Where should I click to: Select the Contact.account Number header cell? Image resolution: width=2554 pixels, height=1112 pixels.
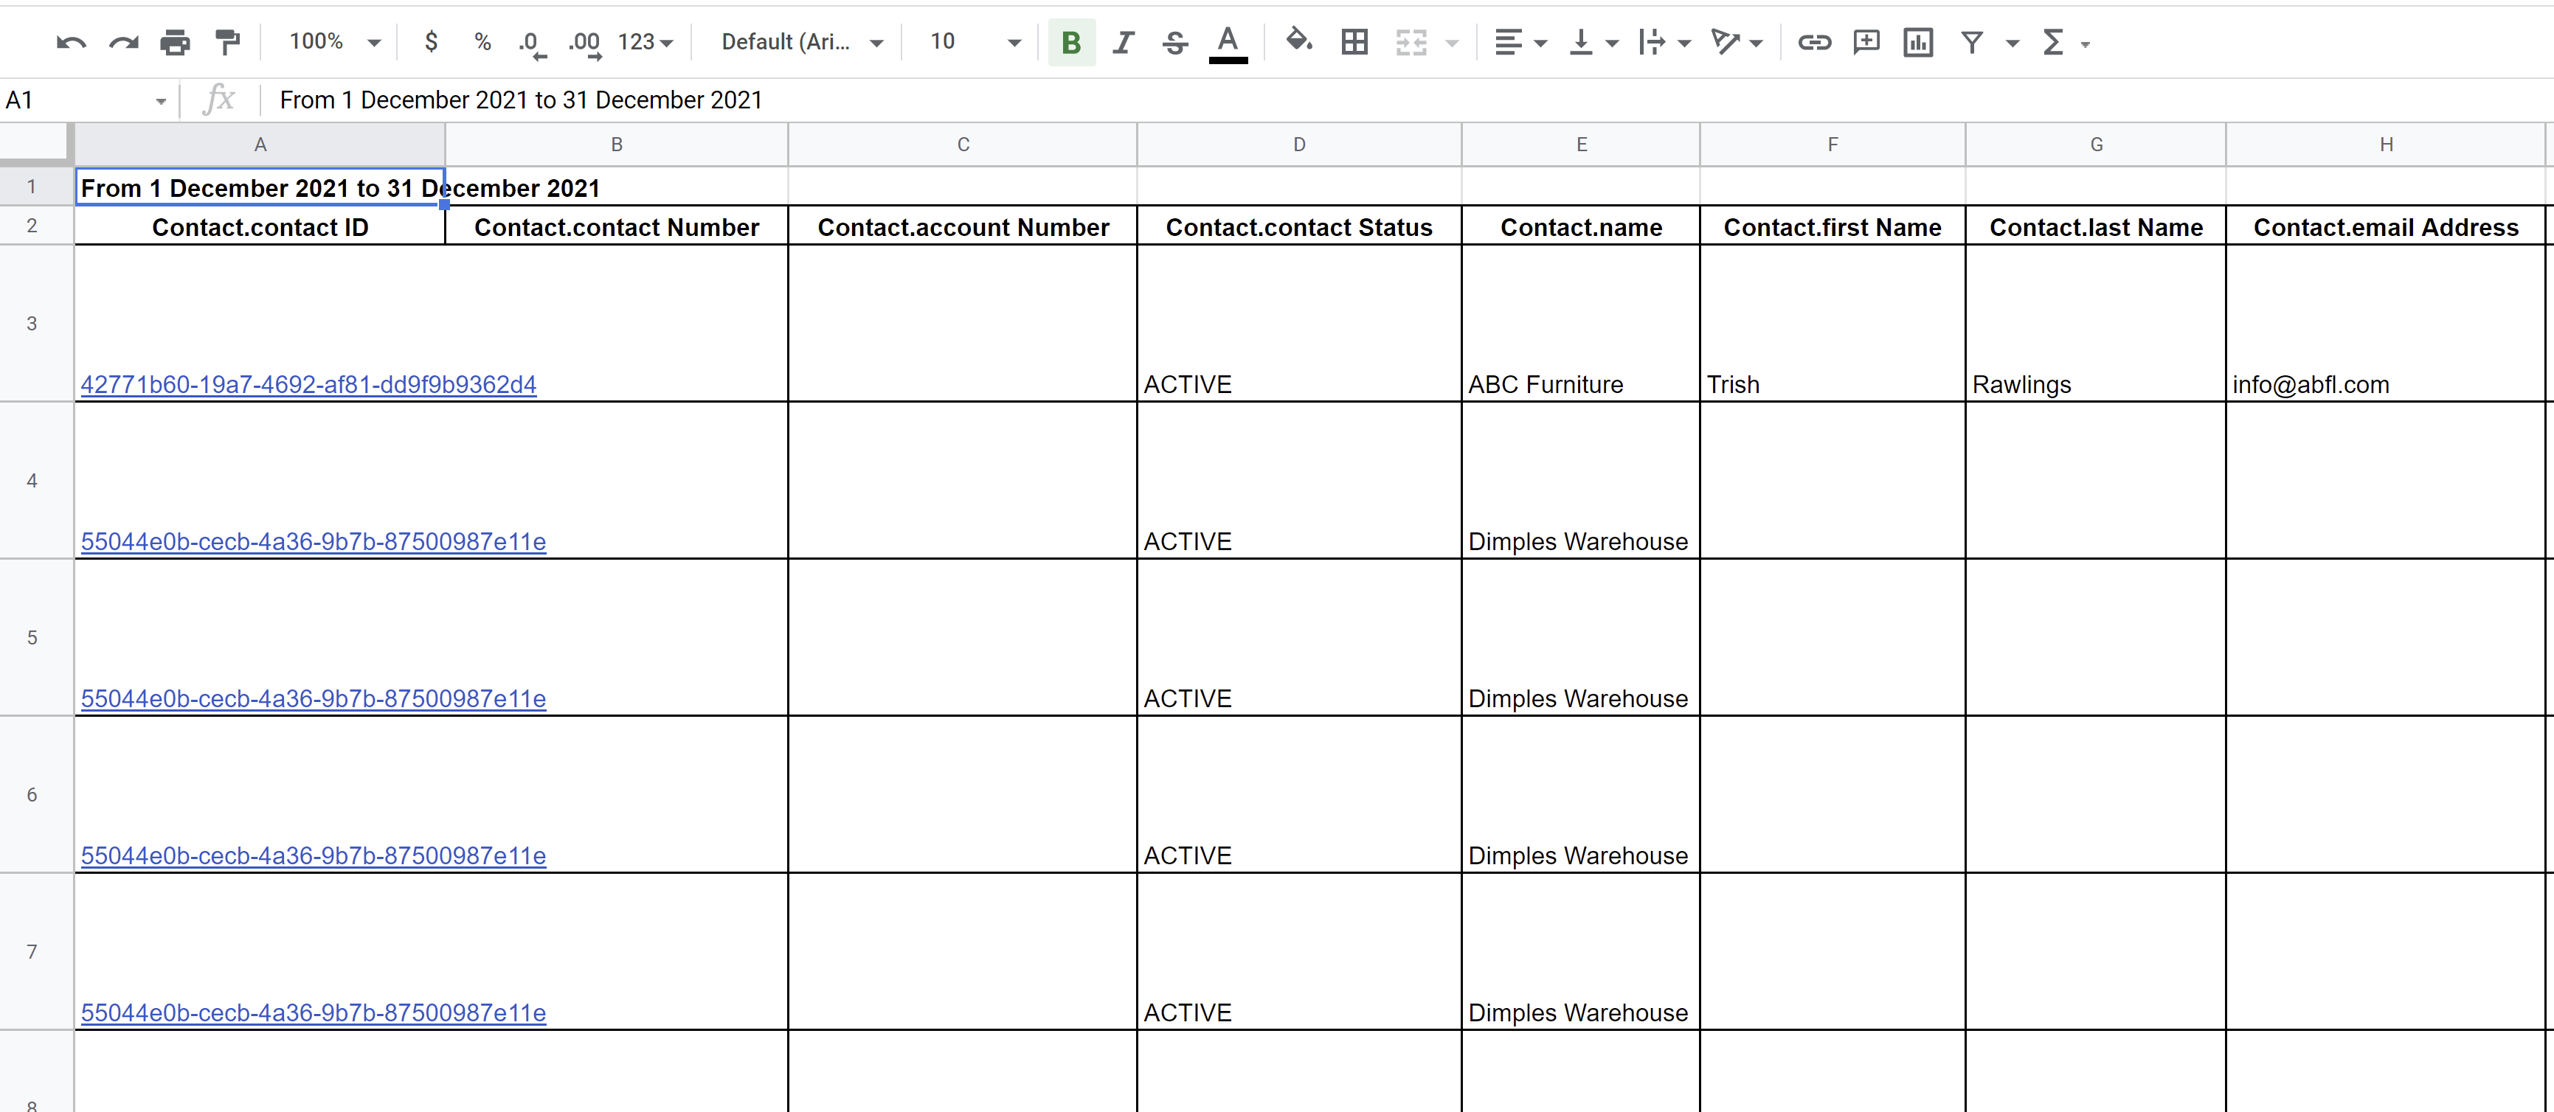(x=963, y=226)
